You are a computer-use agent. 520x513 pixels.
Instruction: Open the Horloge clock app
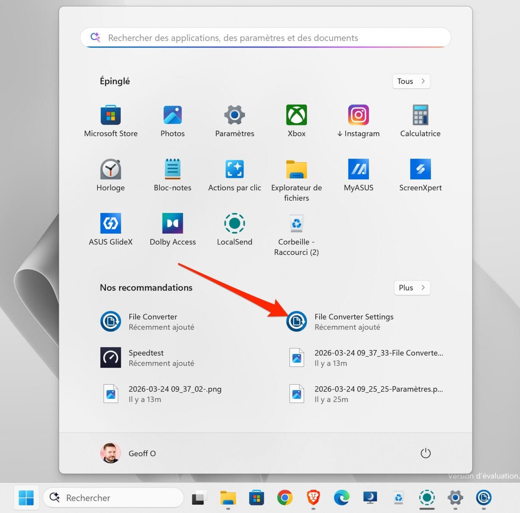pyautogui.click(x=110, y=175)
